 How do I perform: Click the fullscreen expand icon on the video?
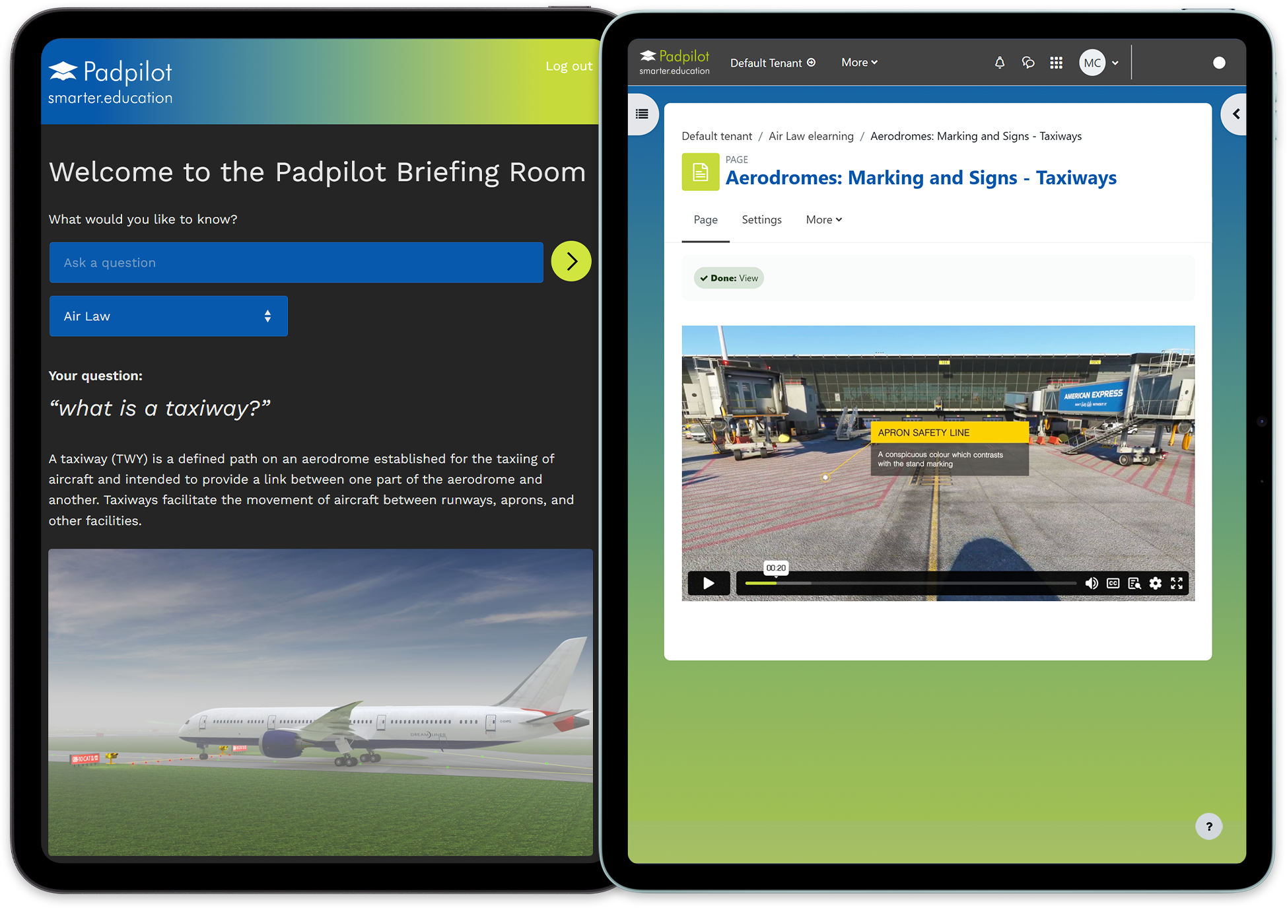(x=1178, y=584)
